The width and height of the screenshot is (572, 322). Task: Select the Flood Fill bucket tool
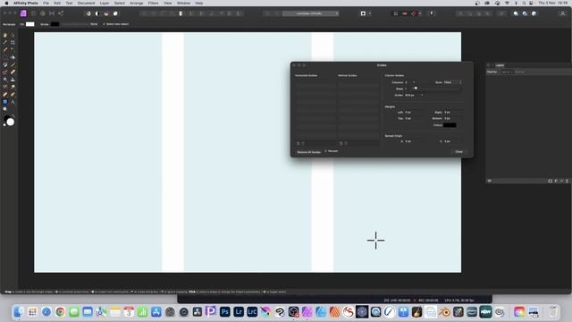(x=13, y=57)
